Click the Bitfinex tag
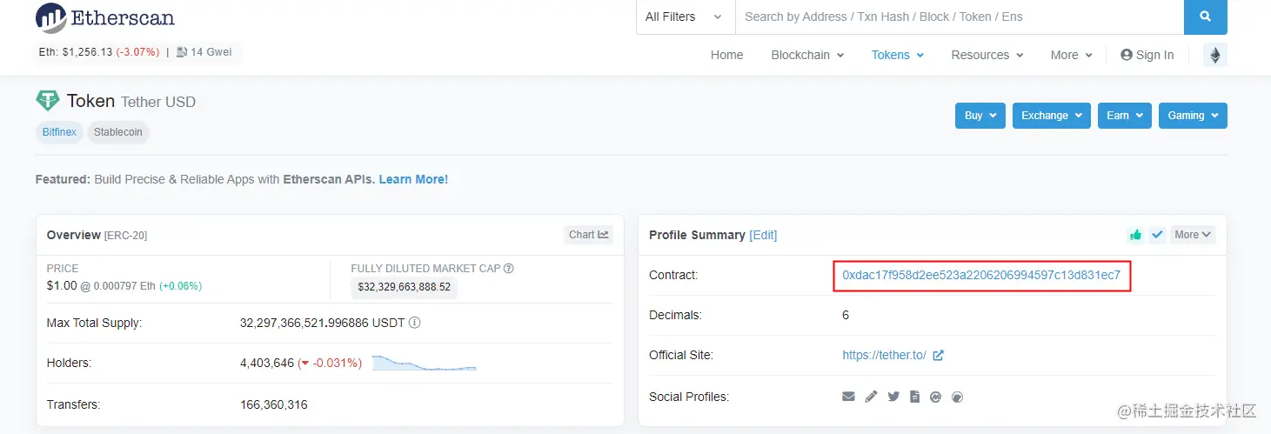 coord(60,132)
